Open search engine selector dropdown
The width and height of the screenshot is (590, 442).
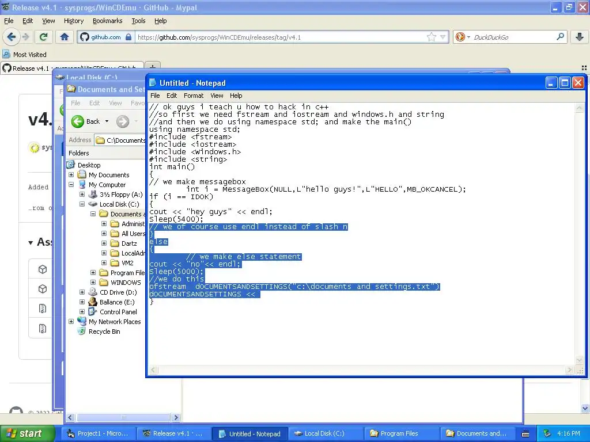[x=468, y=37]
